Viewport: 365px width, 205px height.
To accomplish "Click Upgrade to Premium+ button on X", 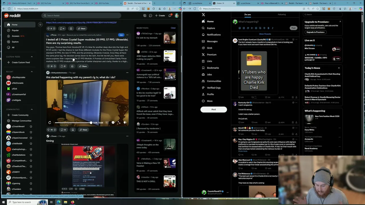I will tap(315, 32).
